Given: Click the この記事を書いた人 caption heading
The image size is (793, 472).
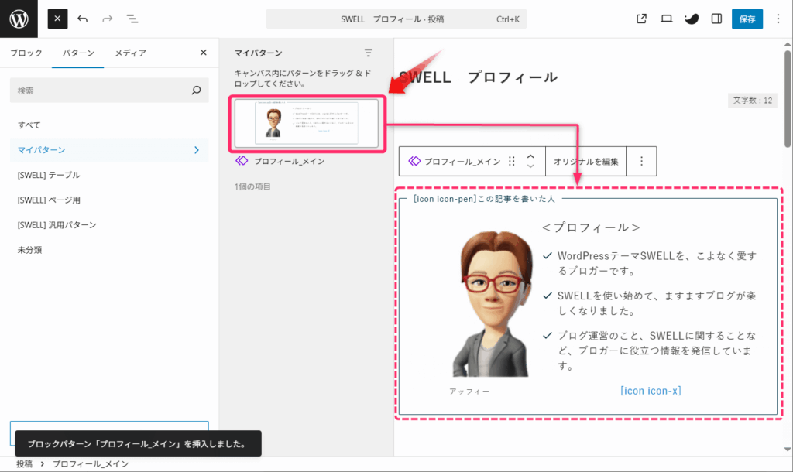Looking at the screenshot, I should [x=484, y=199].
